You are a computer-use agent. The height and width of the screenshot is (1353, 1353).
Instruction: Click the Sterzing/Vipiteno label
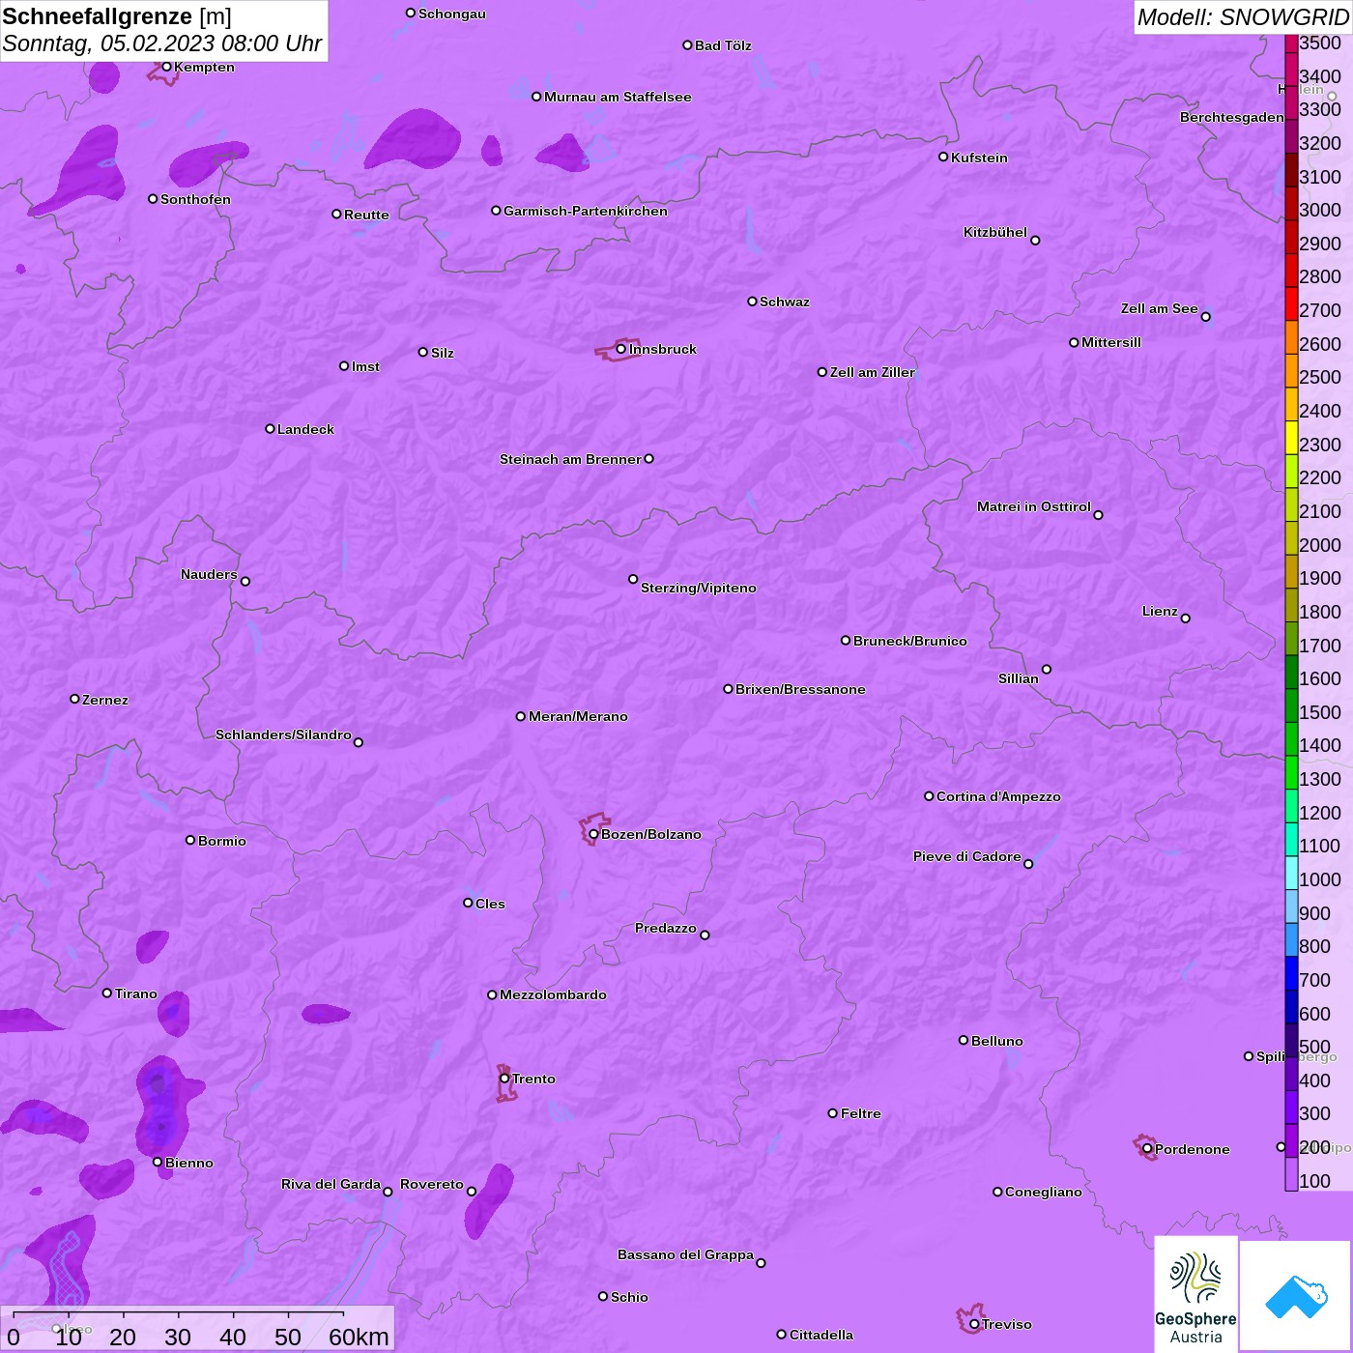point(699,588)
